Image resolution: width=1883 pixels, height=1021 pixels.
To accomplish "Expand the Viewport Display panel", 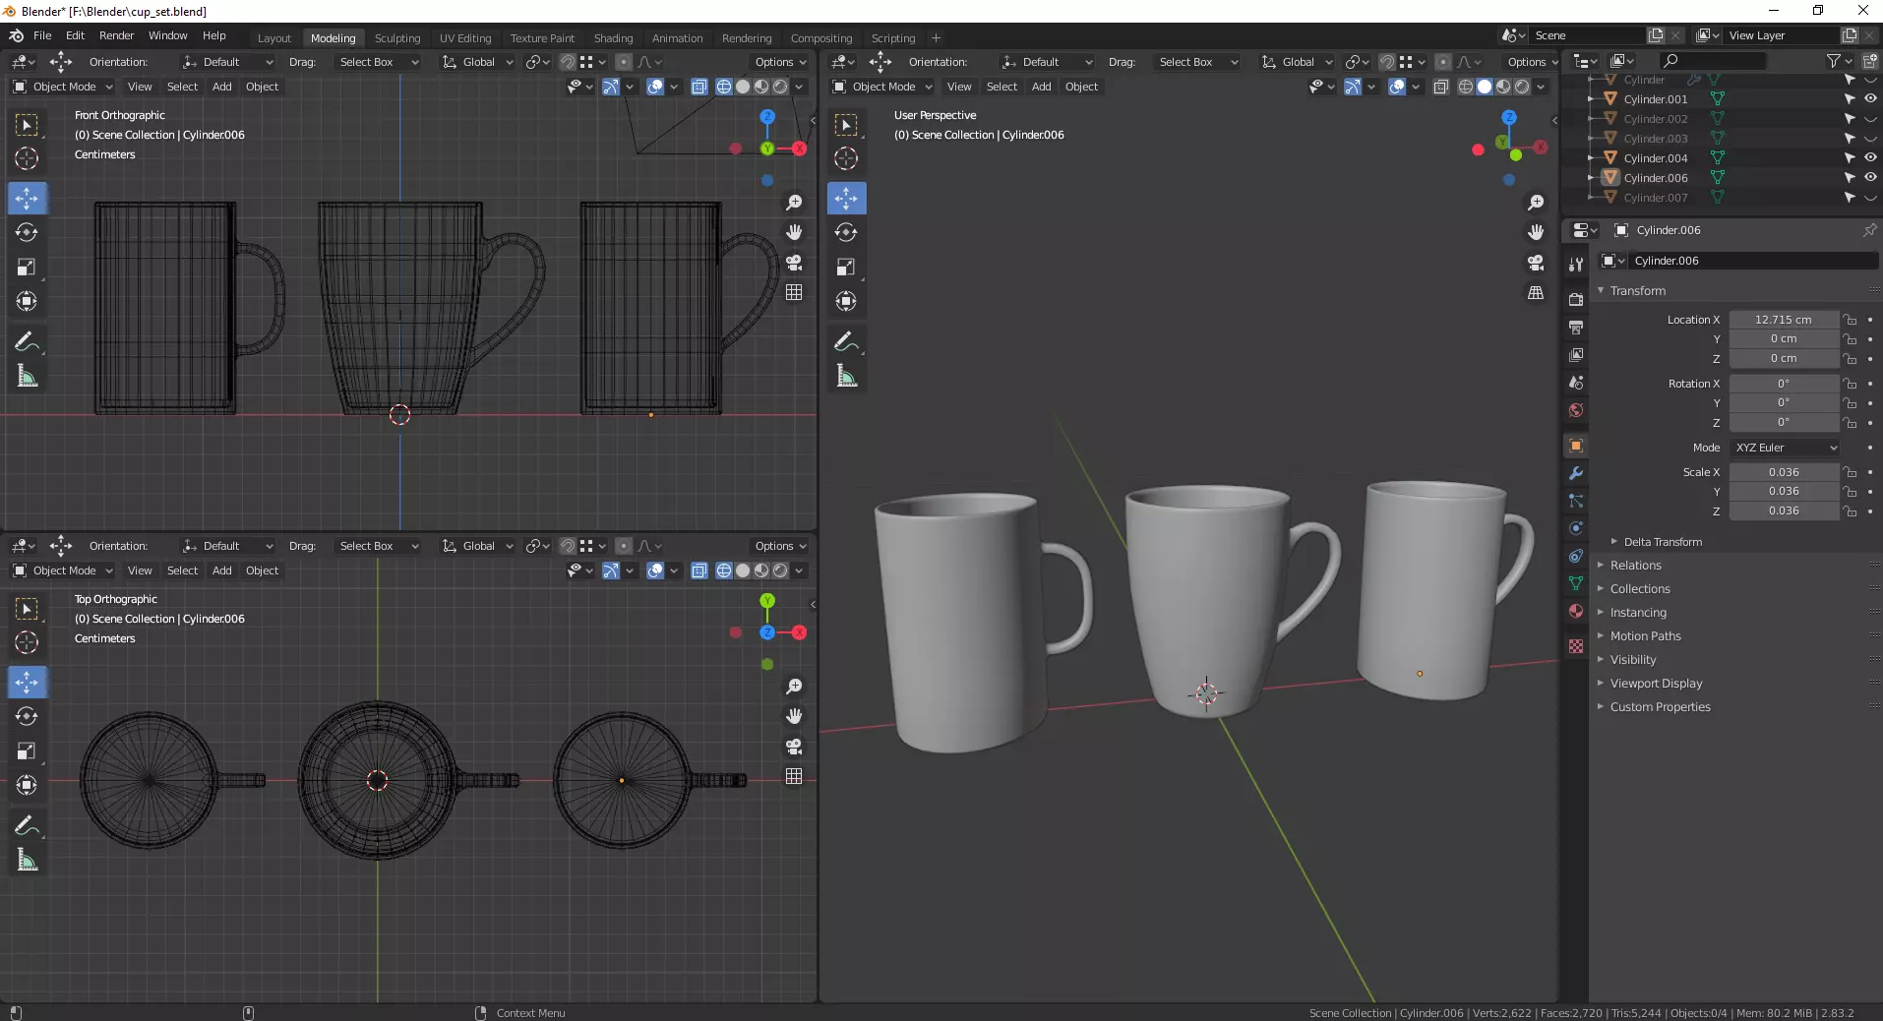I will (1656, 684).
